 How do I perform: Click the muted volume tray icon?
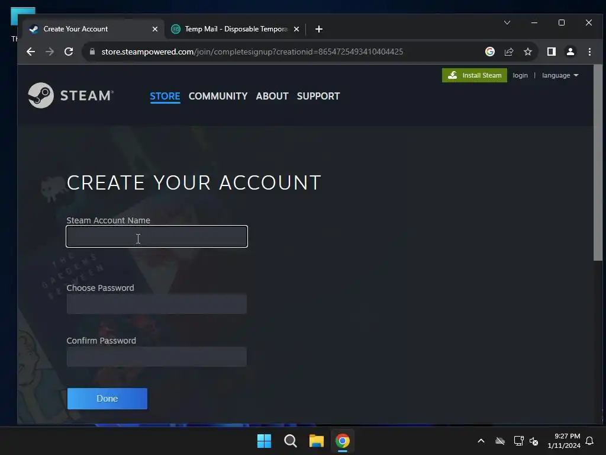[534, 441]
